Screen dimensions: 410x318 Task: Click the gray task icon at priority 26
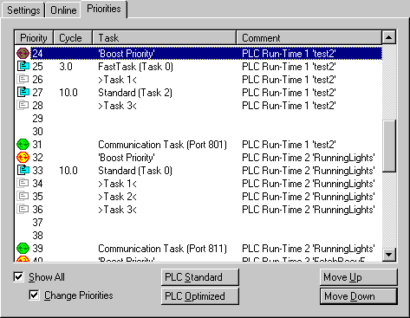coord(23,79)
